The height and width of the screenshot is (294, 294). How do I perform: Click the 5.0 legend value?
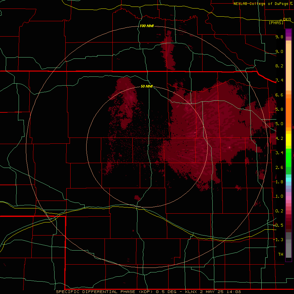pyautogui.click(x=279, y=124)
